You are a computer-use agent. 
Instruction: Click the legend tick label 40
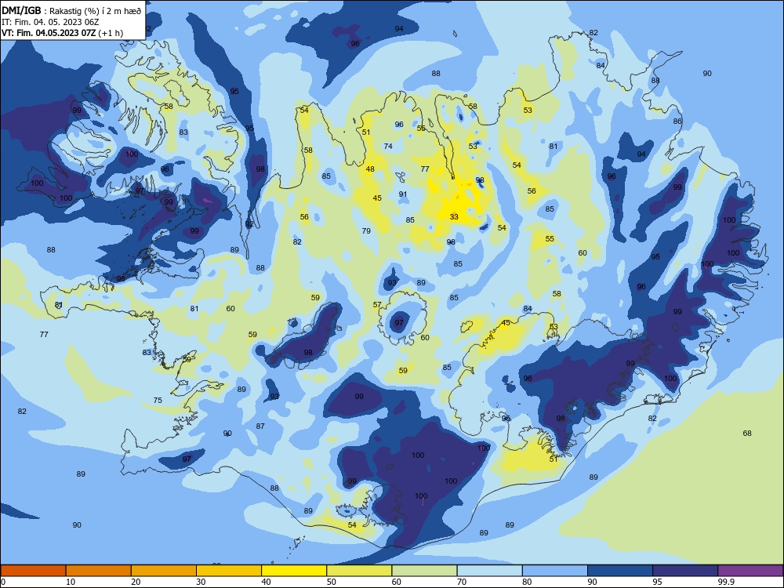point(266,582)
